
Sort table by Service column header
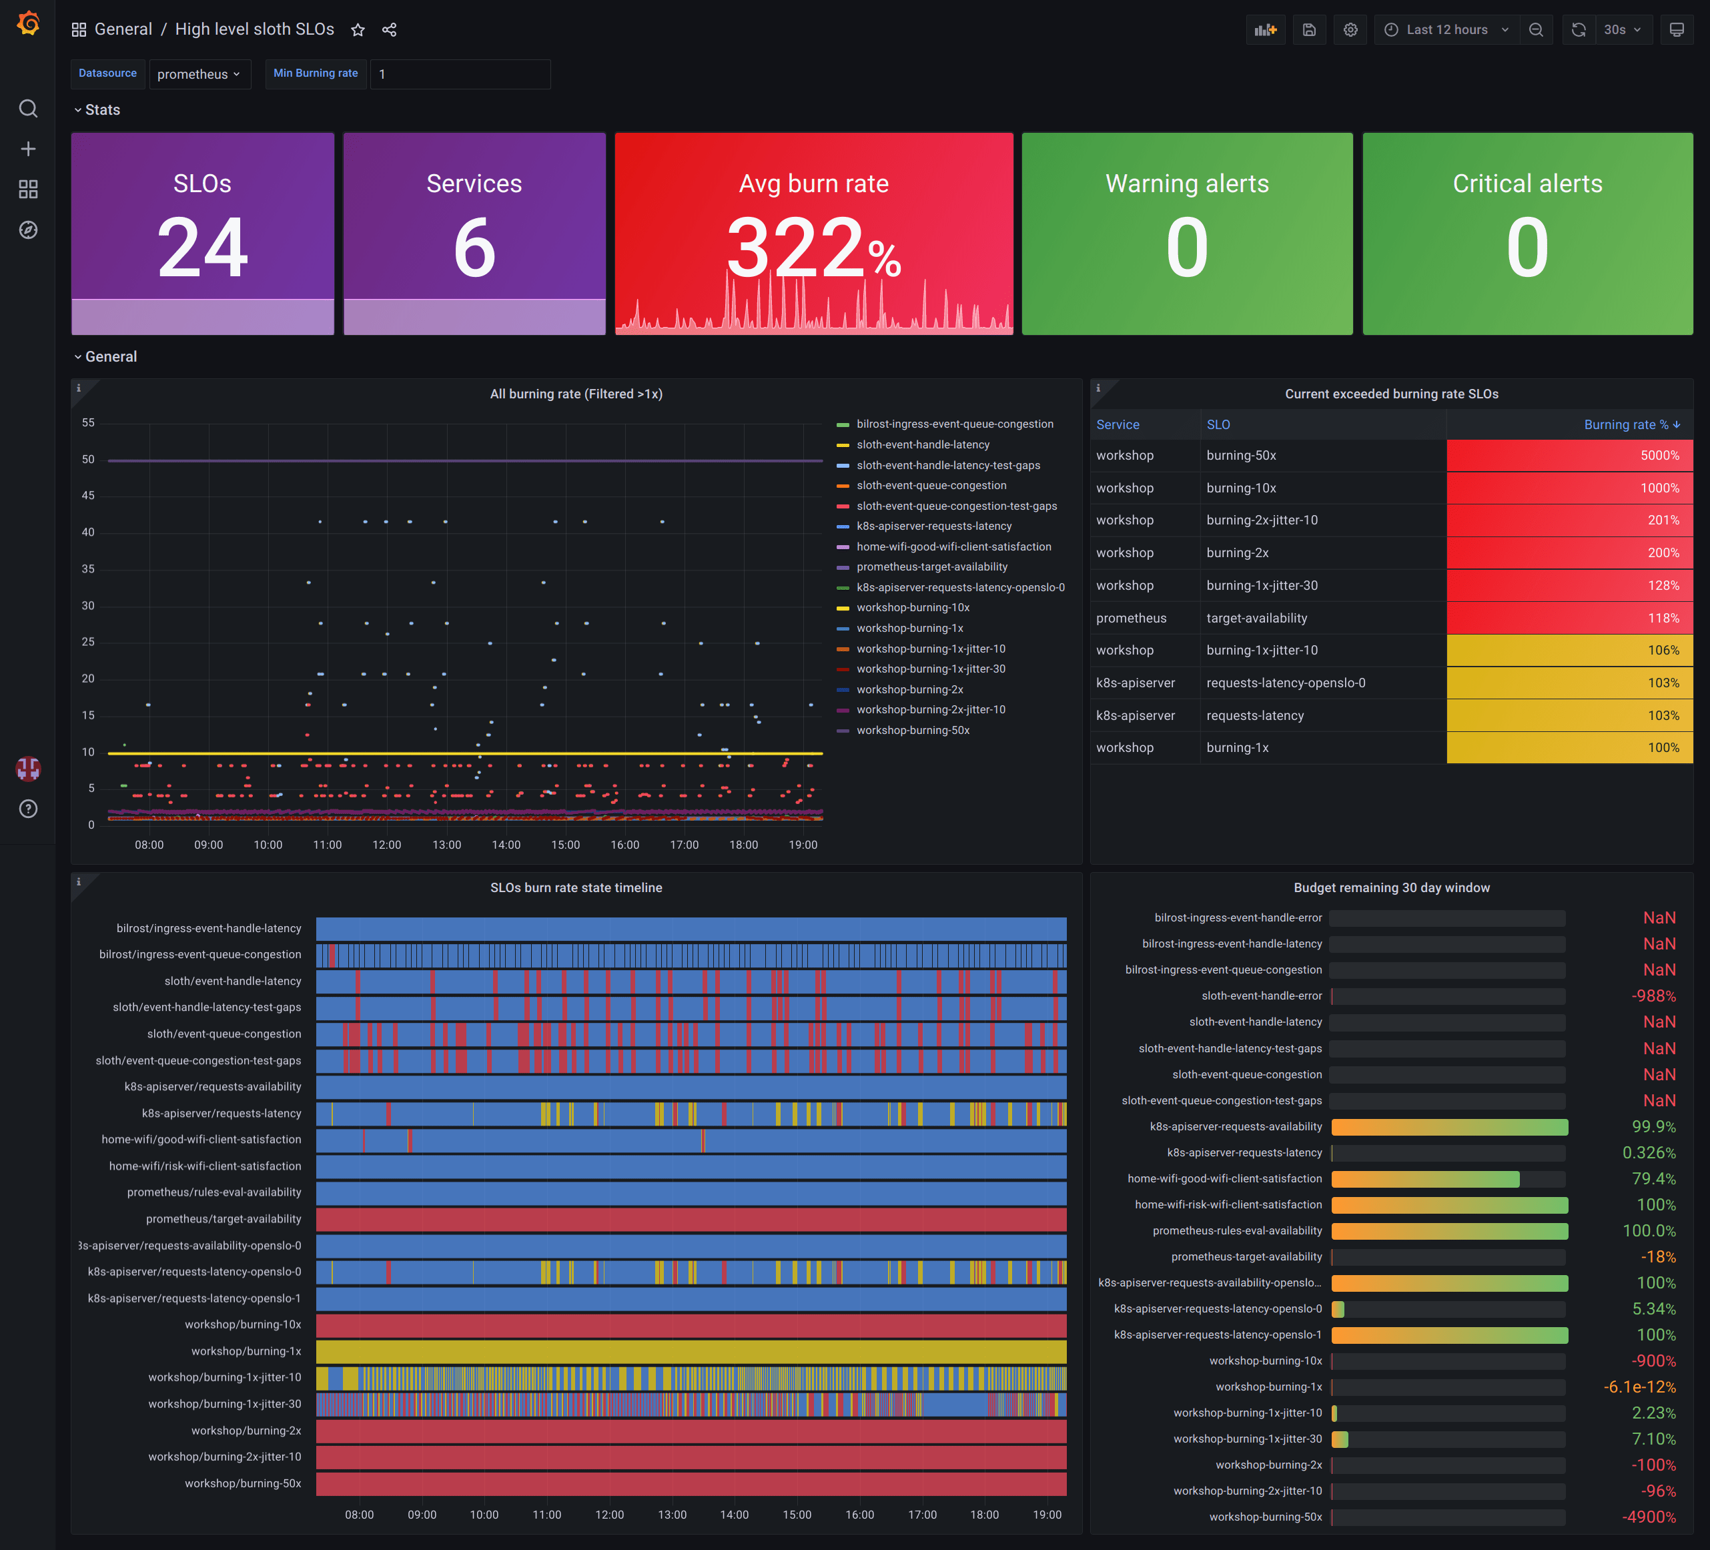point(1117,424)
